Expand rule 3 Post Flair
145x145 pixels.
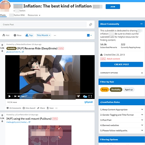(x=122, y=120)
